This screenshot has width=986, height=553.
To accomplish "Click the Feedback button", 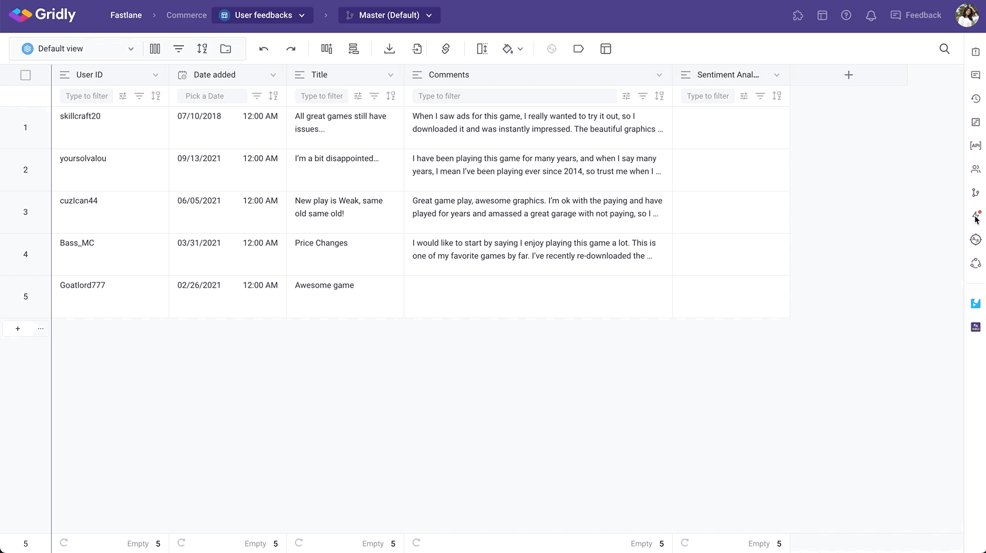I will (x=915, y=15).
